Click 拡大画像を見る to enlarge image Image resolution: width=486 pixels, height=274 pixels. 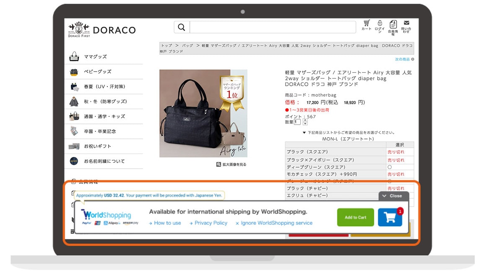tap(231, 164)
